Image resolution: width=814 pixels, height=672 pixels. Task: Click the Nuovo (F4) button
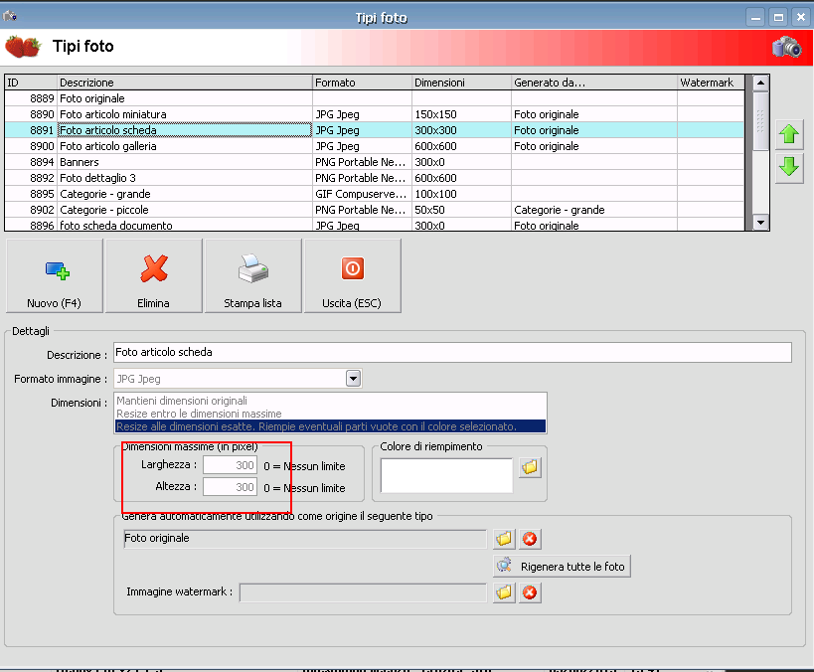(55, 275)
